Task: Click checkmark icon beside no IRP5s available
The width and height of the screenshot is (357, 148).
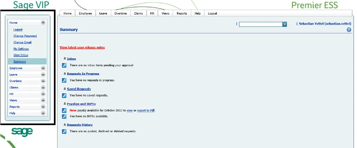Action: click(x=64, y=116)
